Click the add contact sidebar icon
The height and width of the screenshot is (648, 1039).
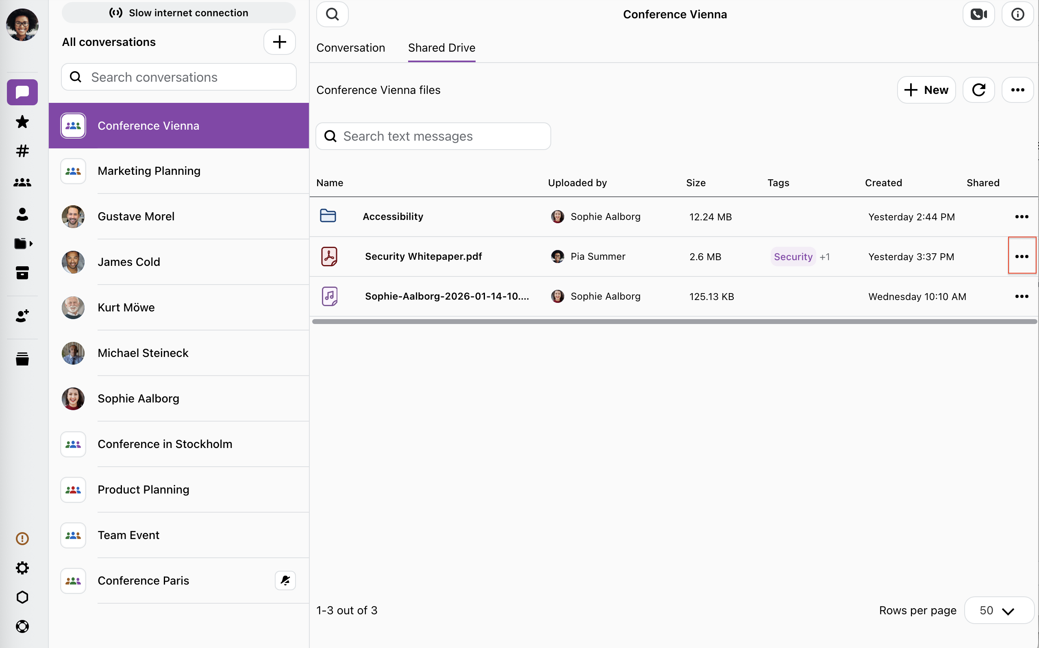(x=22, y=315)
